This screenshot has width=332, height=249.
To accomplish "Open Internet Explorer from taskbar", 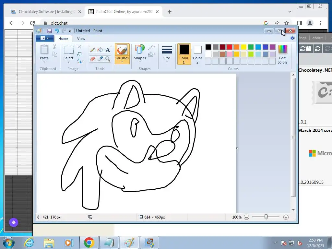I will pos(29,243).
